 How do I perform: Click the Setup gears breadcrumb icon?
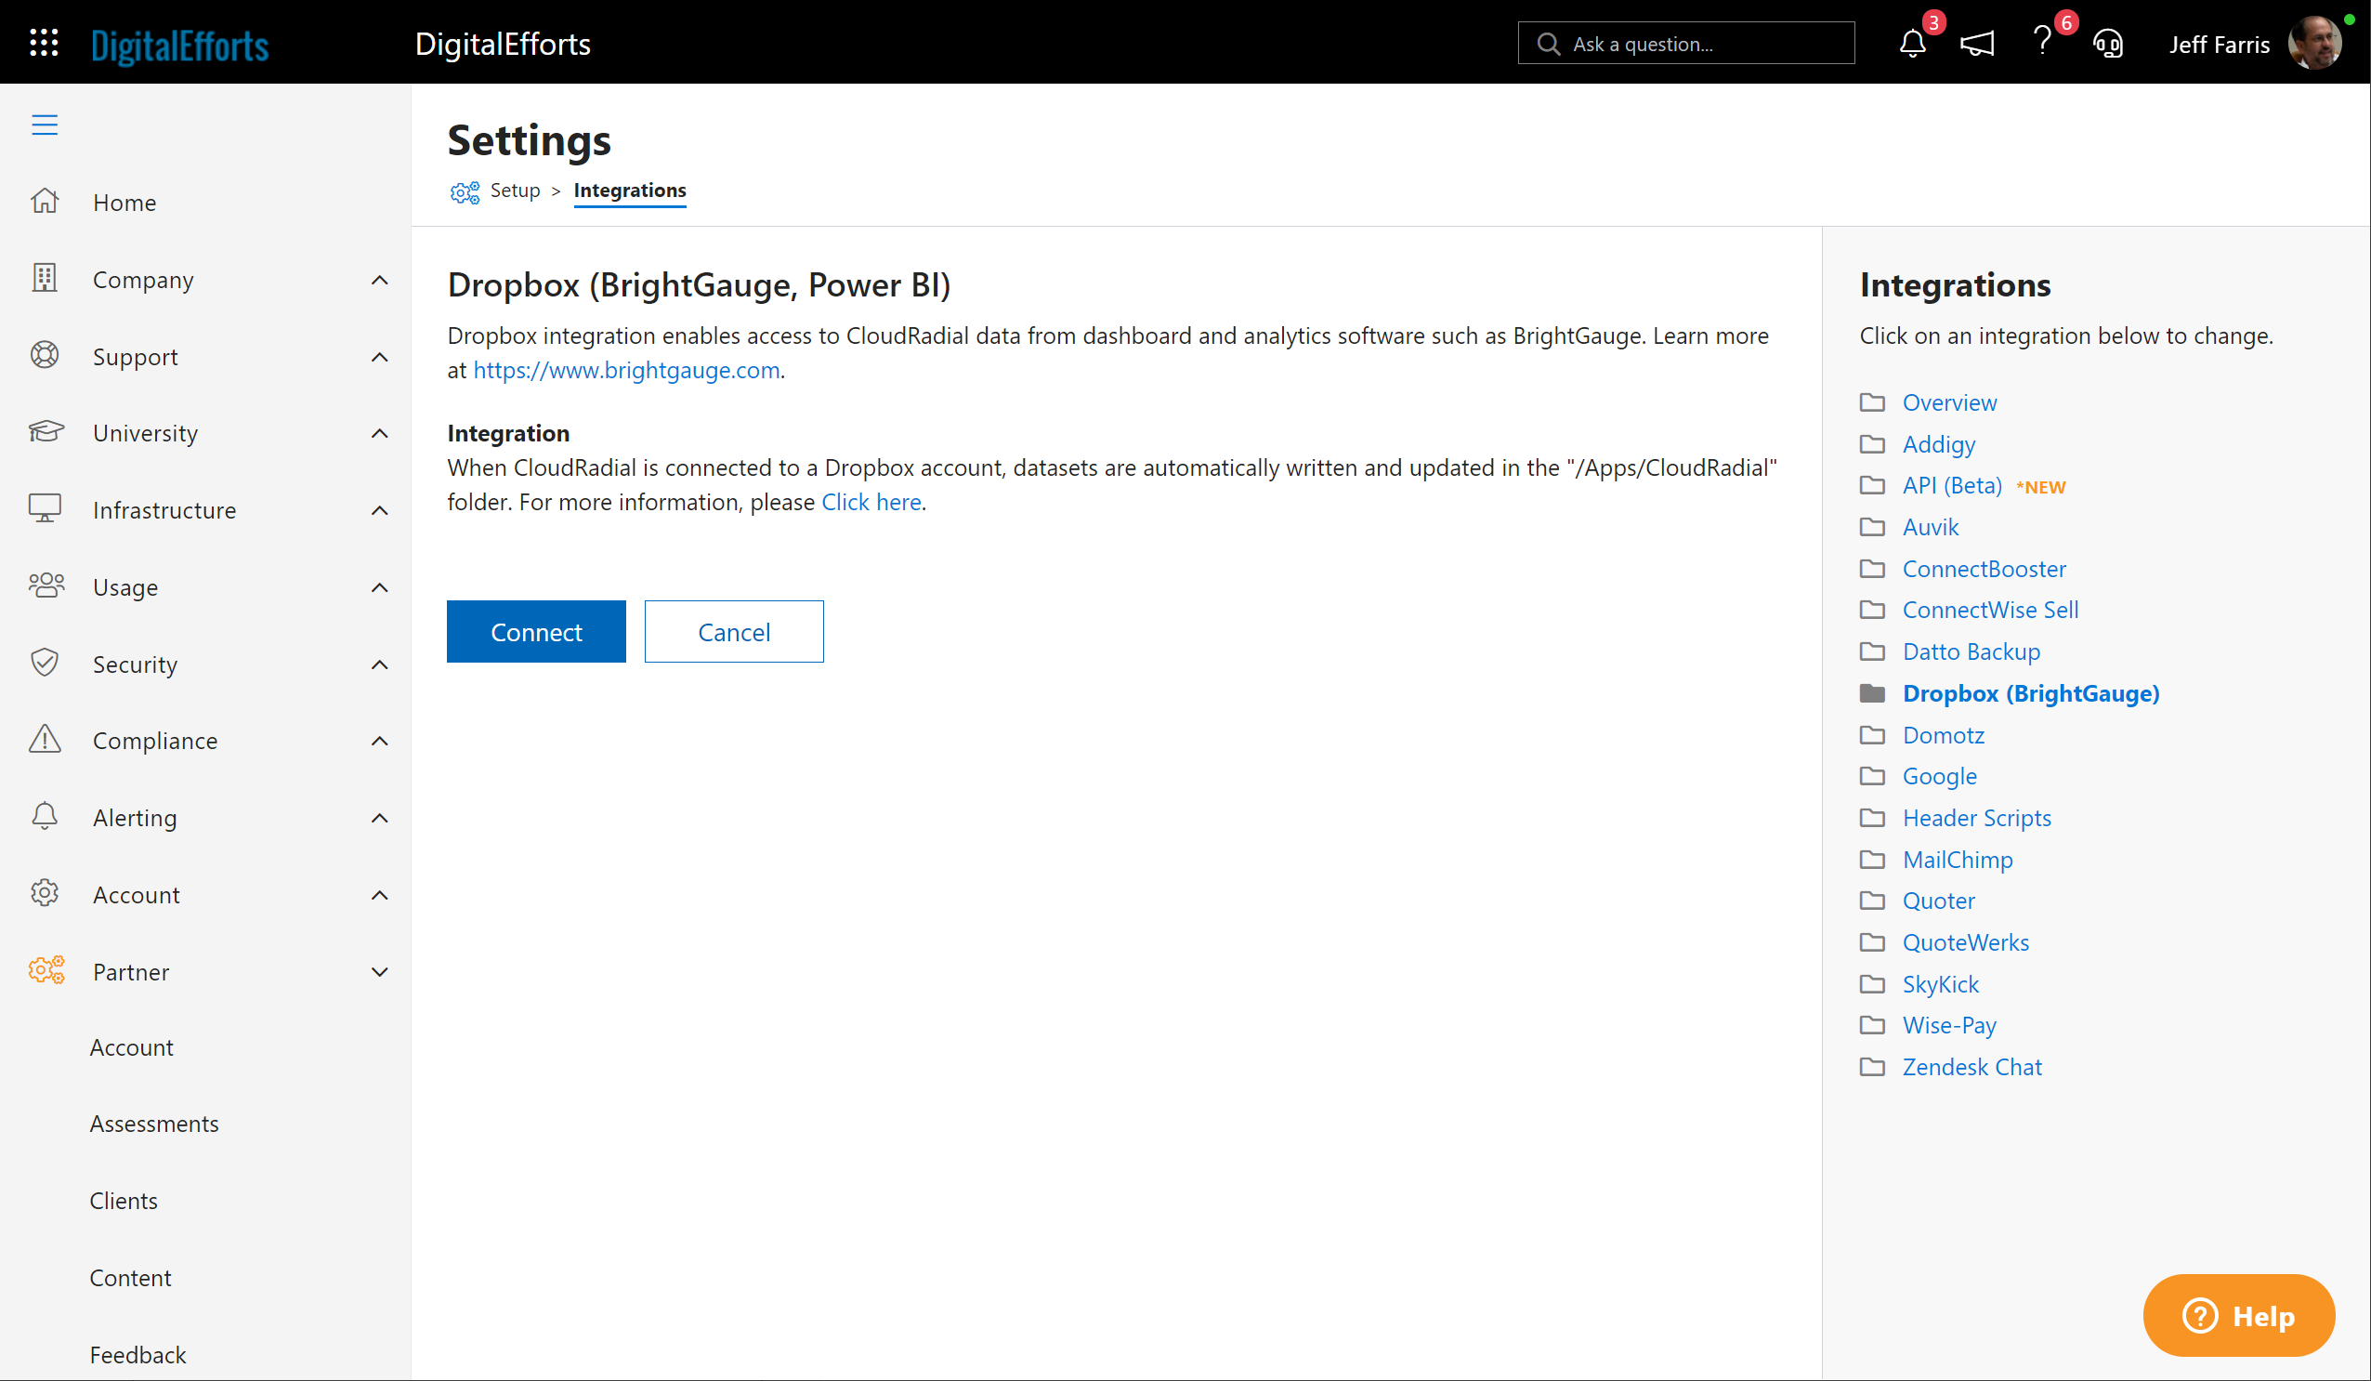[x=464, y=192]
